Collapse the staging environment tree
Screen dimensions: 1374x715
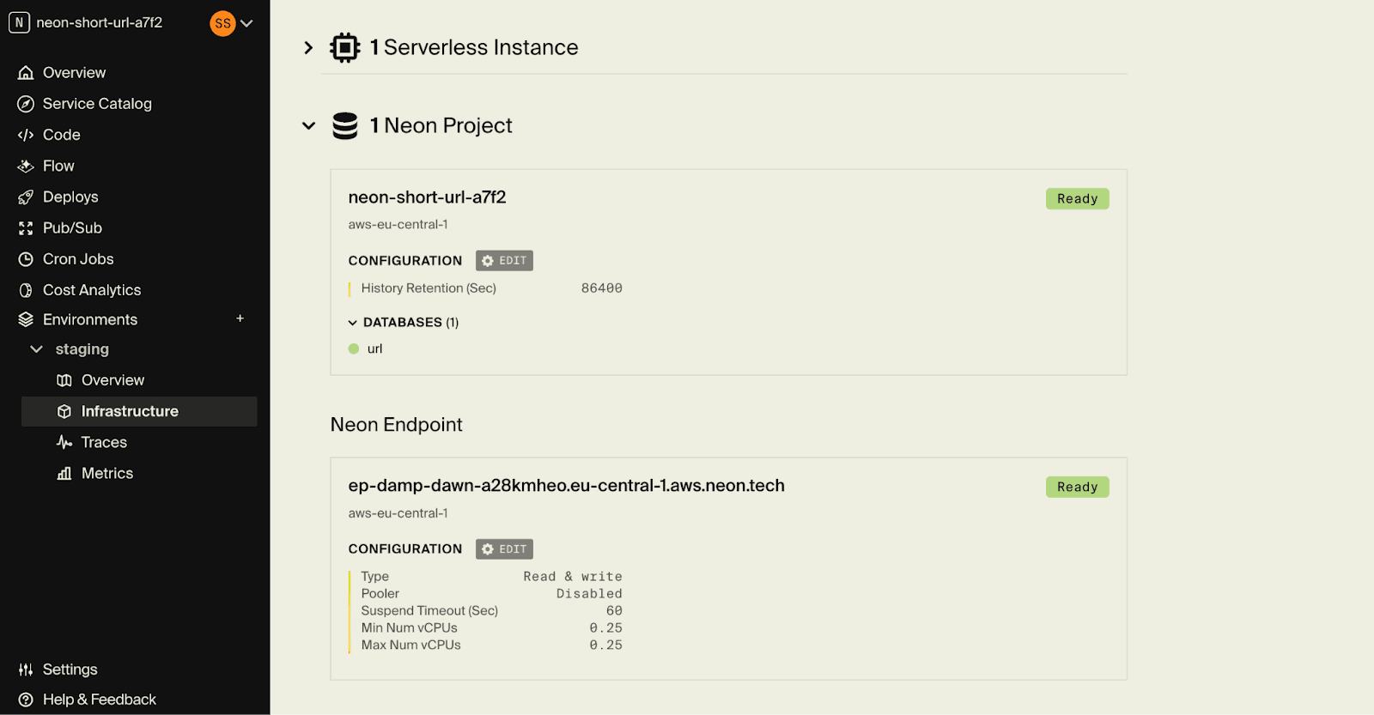coord(36,349)
